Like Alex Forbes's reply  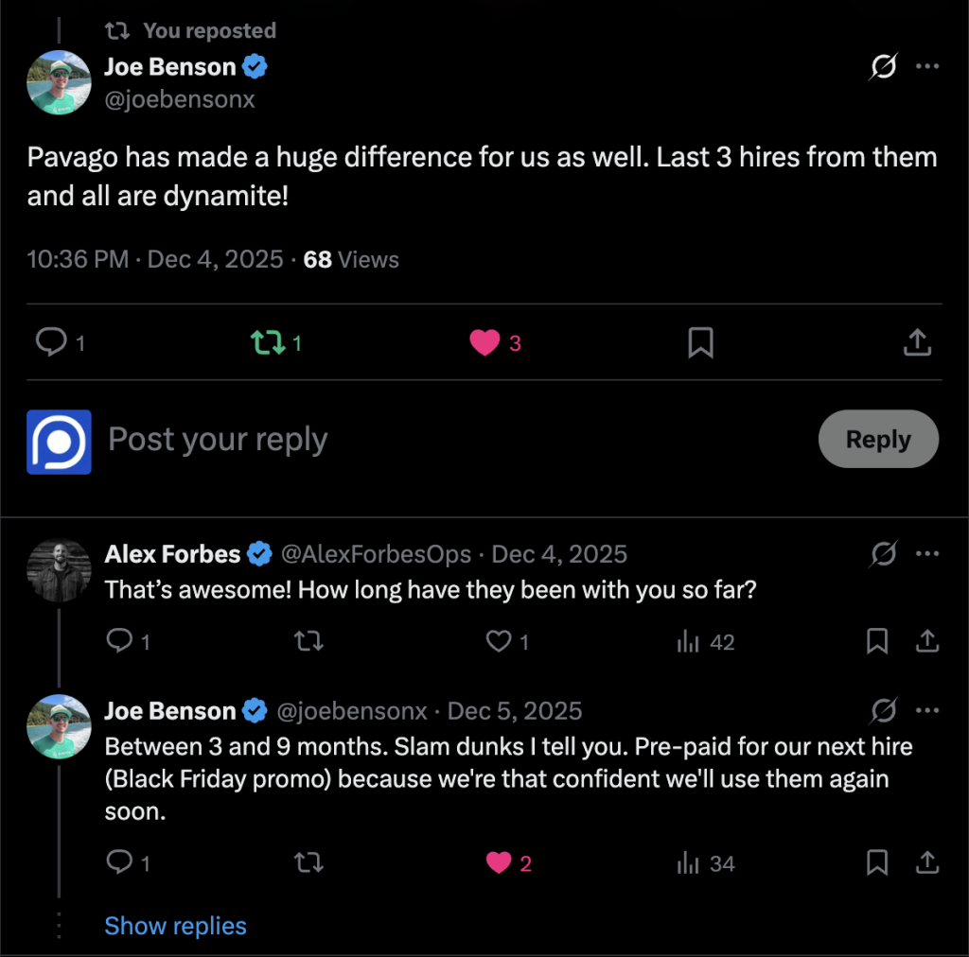pos(499,642)
